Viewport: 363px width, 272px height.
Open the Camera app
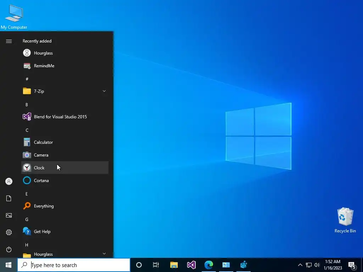(65, 155)
